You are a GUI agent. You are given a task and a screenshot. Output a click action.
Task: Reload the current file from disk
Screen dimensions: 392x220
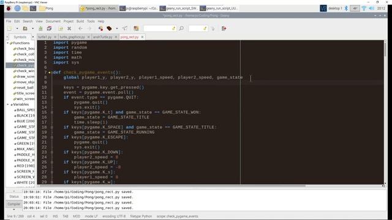[61, 29]
